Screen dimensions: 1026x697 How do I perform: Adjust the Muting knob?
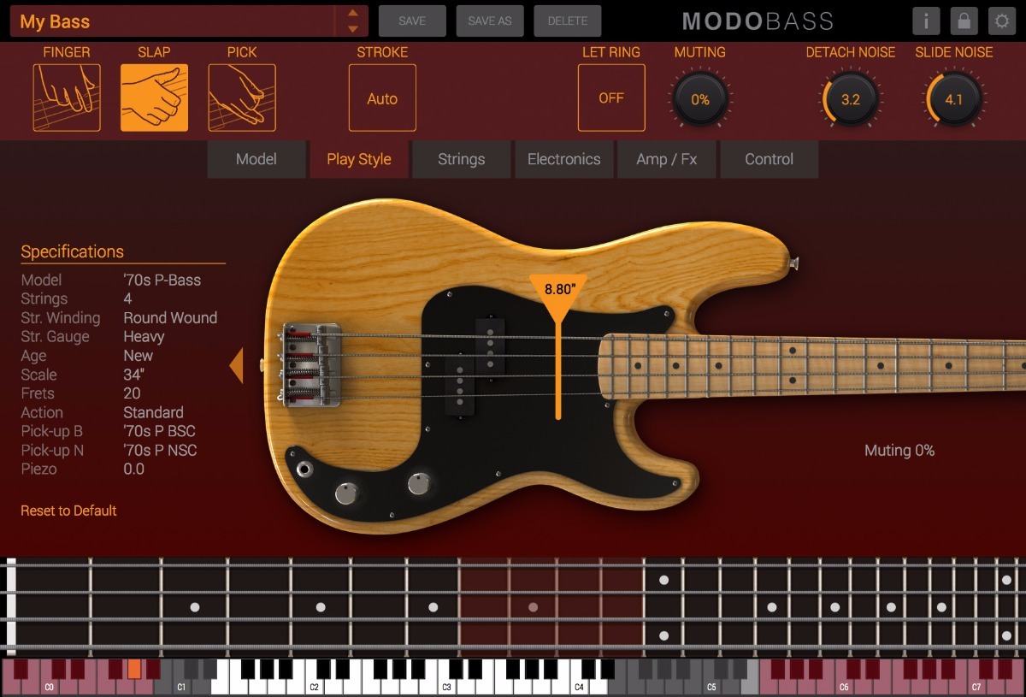pyautogui.click(x=700, y=99)
